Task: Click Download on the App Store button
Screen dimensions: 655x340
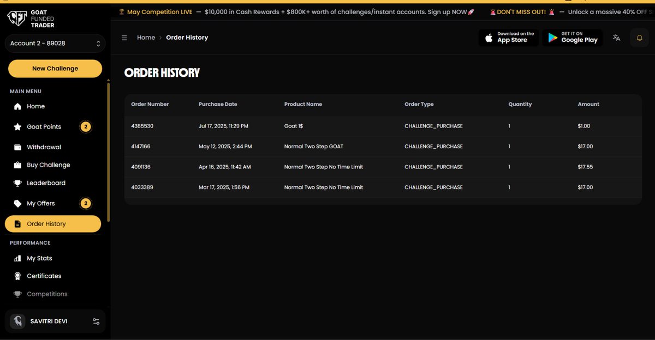Action: pos(509,38)
